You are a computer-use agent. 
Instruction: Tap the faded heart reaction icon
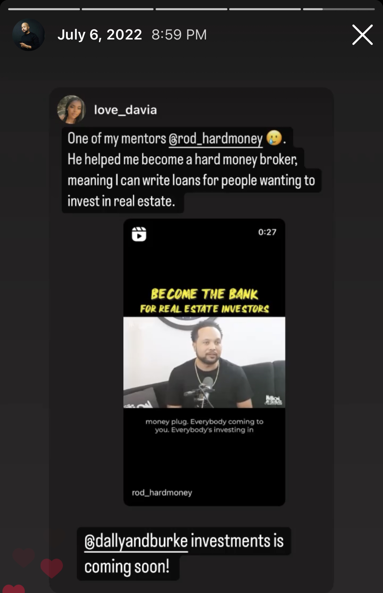pyautogui.click(x=23, y=558)
